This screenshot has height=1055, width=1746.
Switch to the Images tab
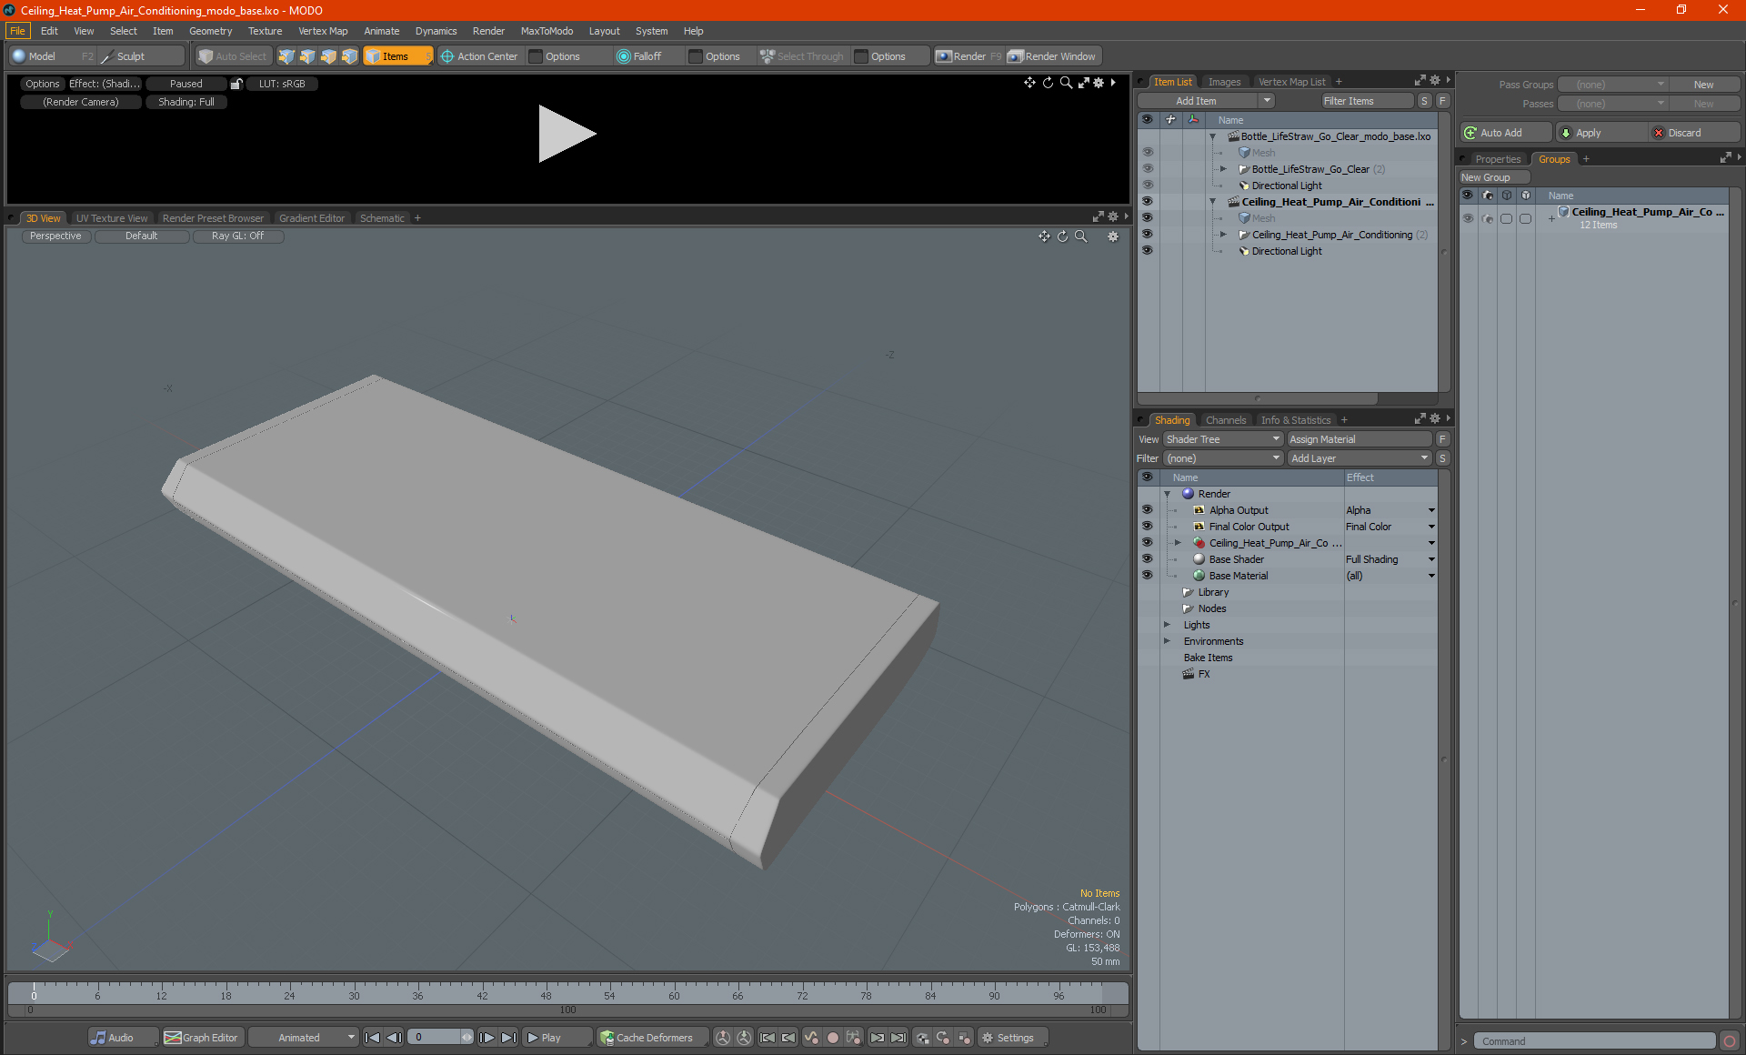1224,82
